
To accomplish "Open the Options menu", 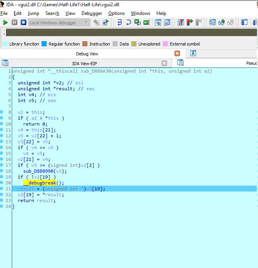I will pos(116,13).
